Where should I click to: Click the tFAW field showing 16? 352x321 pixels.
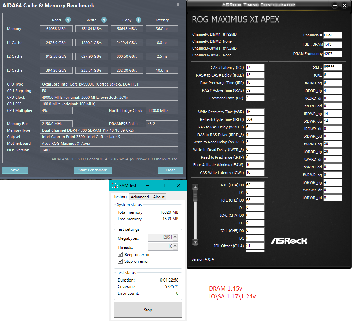coord(255,165)
